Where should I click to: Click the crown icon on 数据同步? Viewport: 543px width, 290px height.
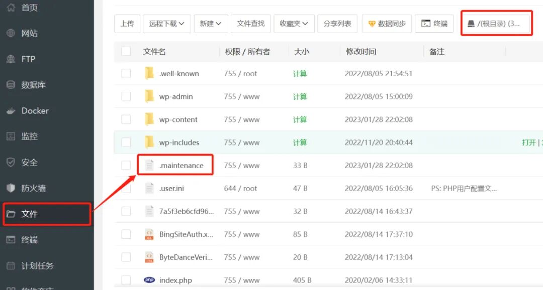pyautogui.click(x=372, y=23)
